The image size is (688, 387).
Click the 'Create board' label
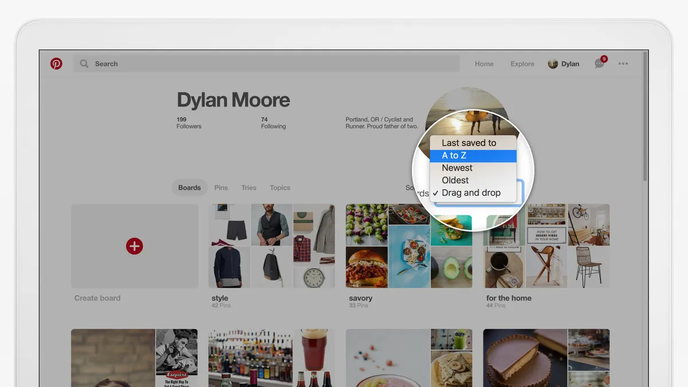point(97,298)
